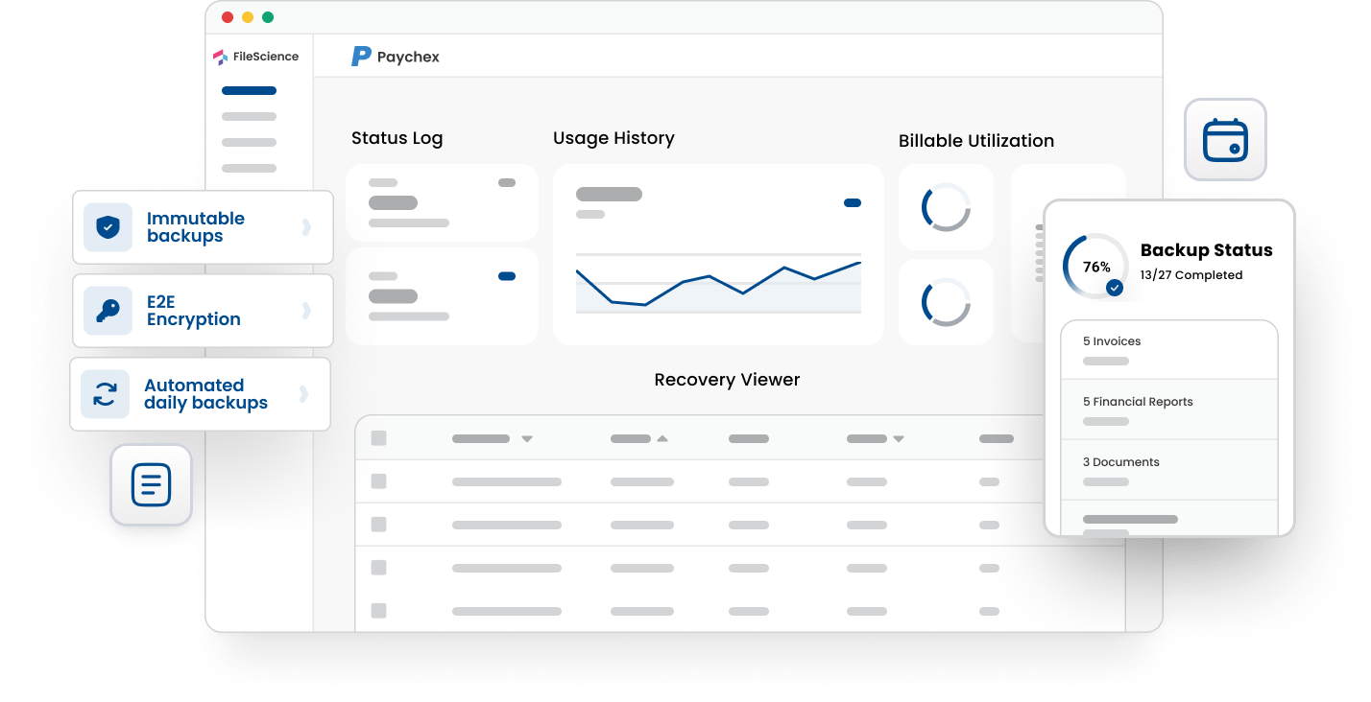The image size is (1371, 702).
Task: Check the first row checkbox in Recovery Viewer
Action: (379, 481)
